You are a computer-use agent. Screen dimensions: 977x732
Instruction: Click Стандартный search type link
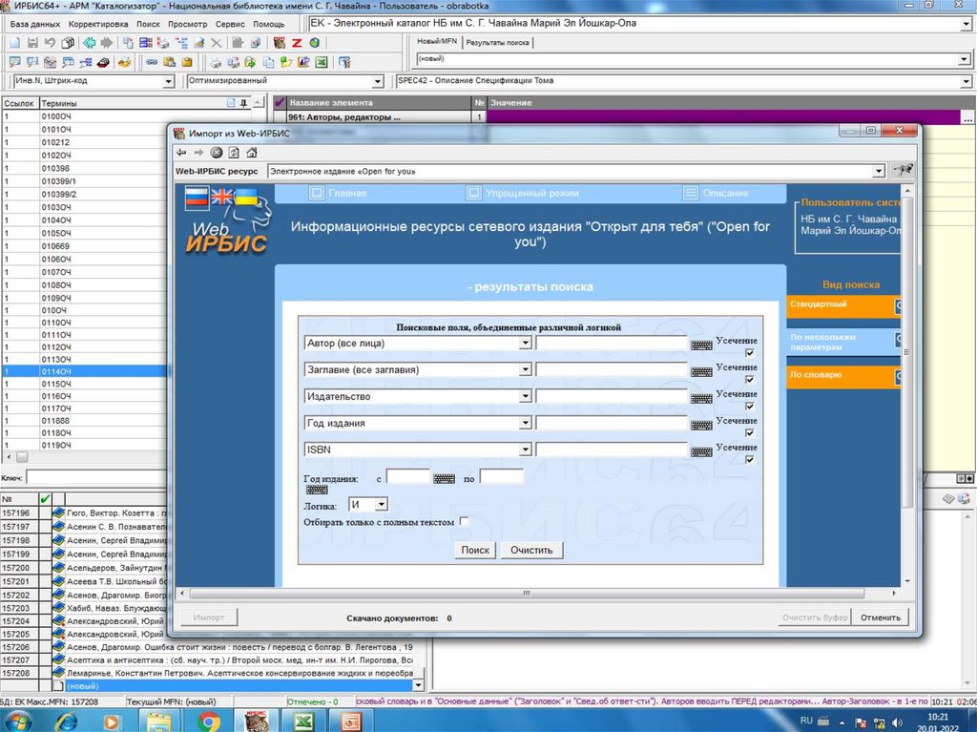[x=818, y=304]
